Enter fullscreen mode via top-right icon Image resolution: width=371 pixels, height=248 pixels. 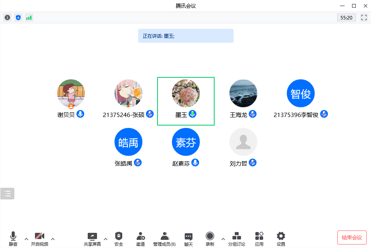(x=364, y=17)
